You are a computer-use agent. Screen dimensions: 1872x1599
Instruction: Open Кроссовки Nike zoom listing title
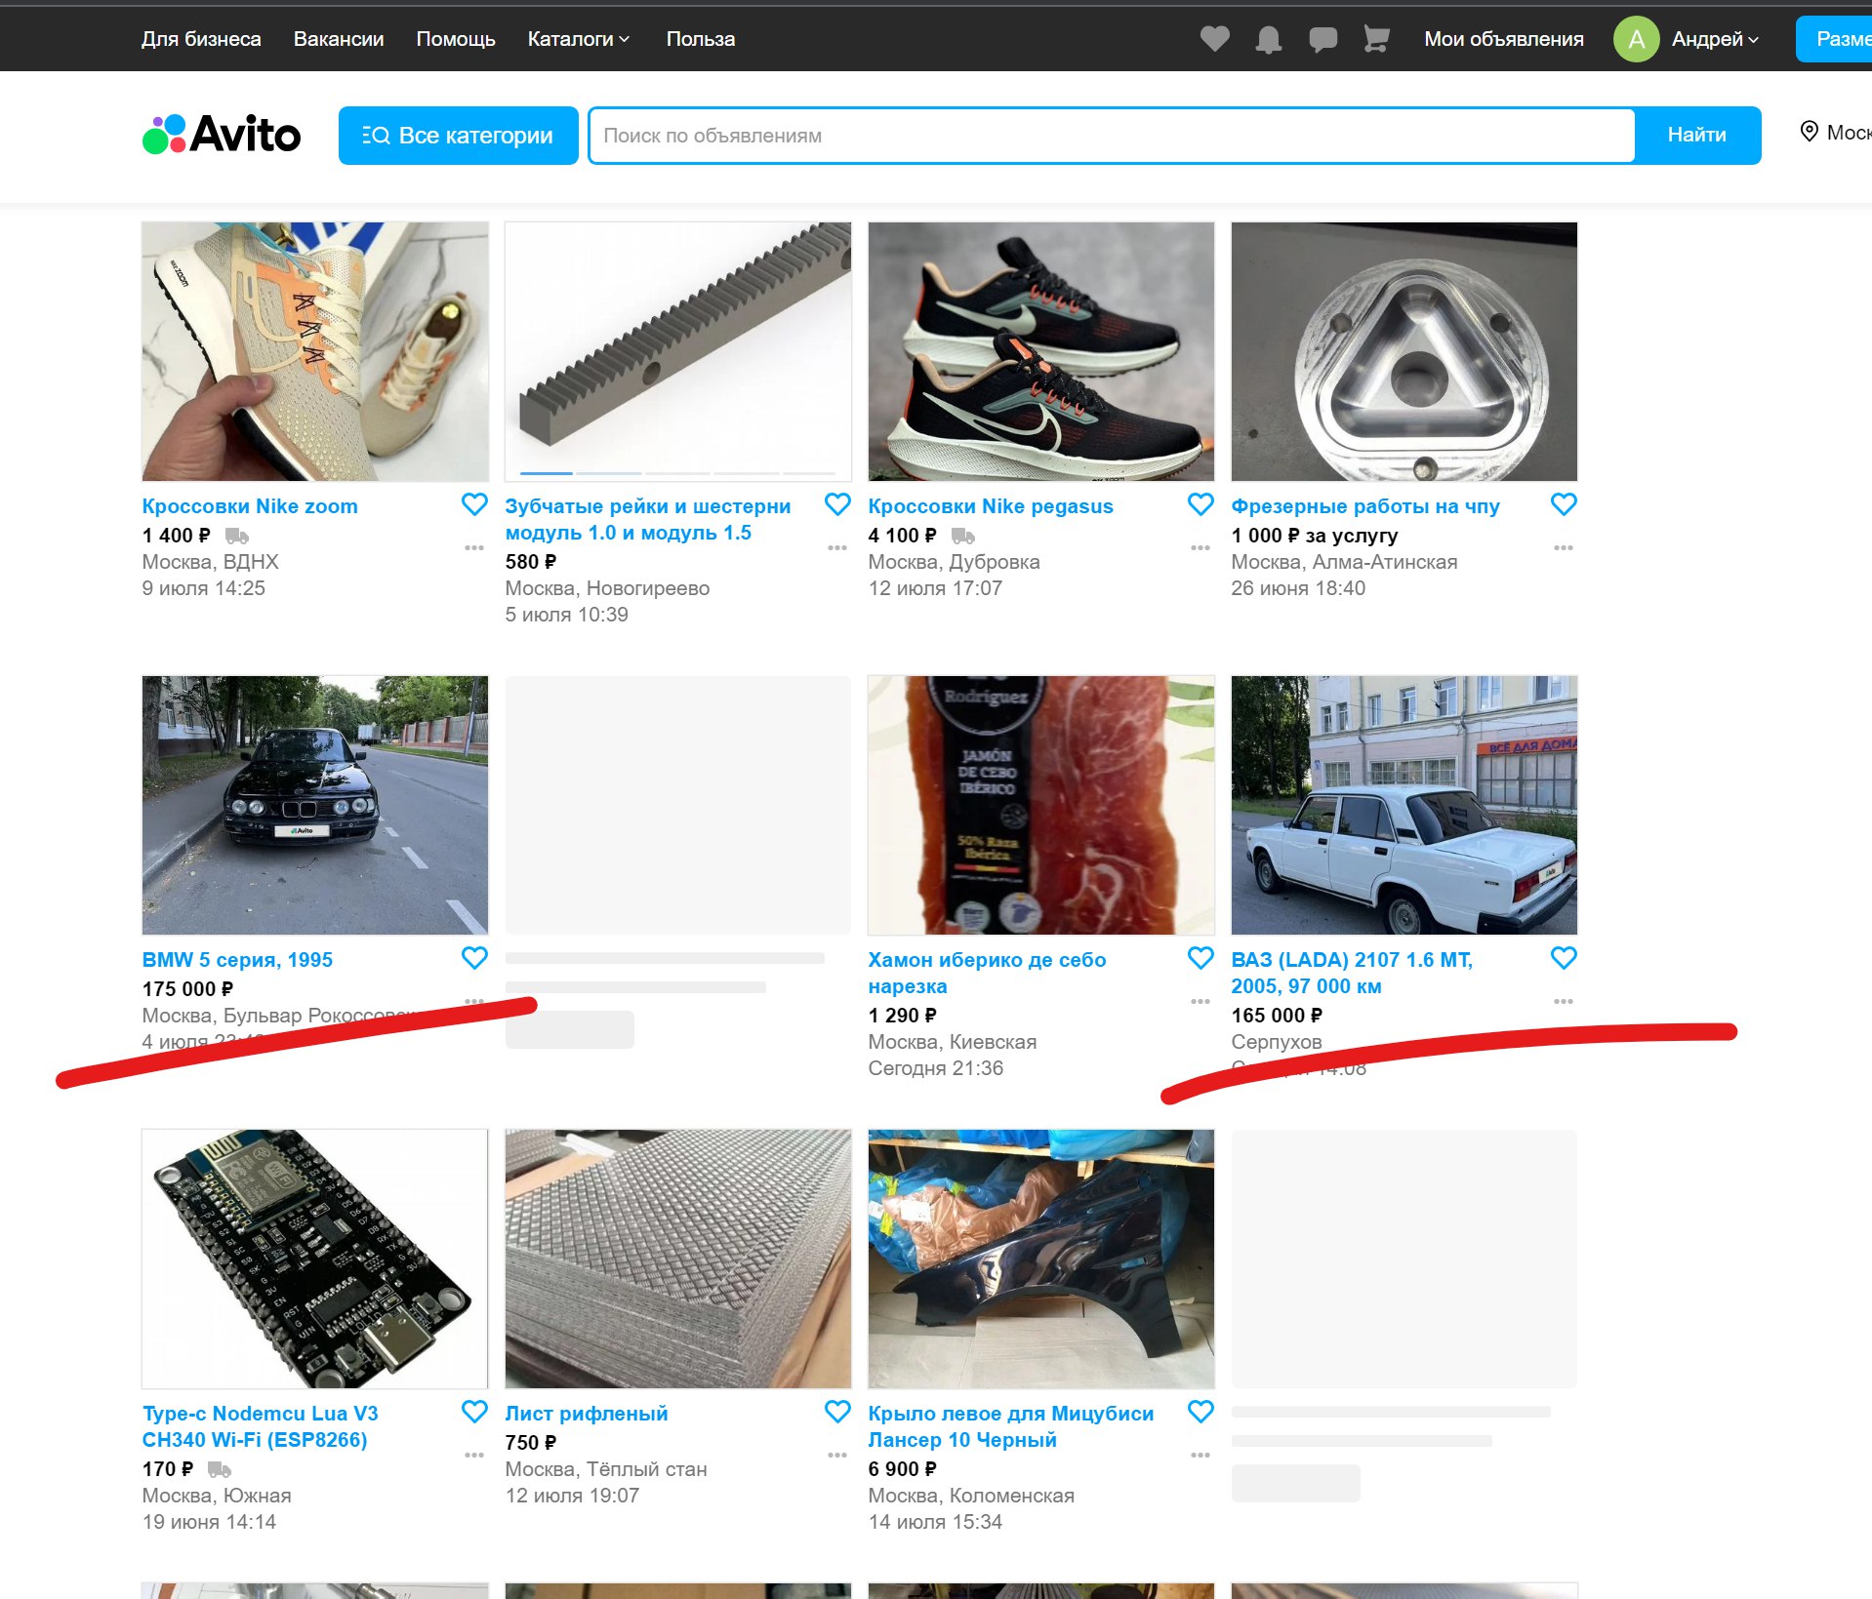point(250,506)
